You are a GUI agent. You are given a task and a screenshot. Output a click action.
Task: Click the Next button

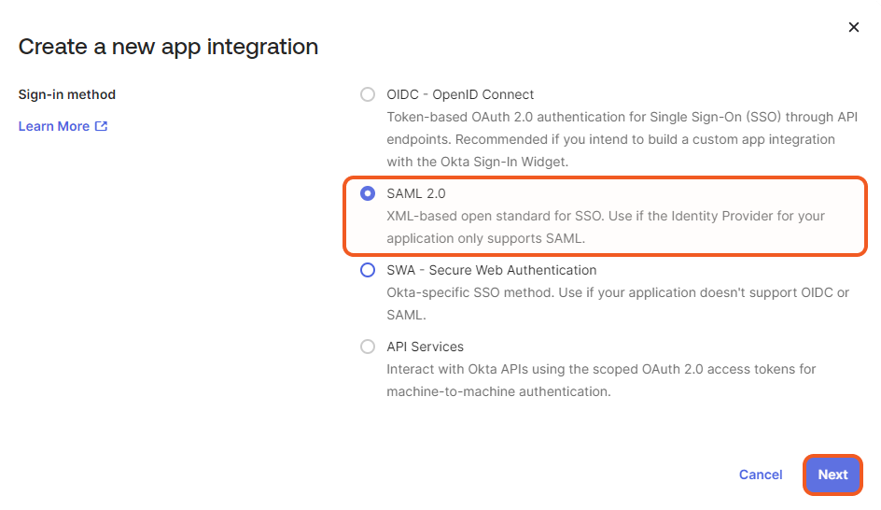tap(832, 475)
